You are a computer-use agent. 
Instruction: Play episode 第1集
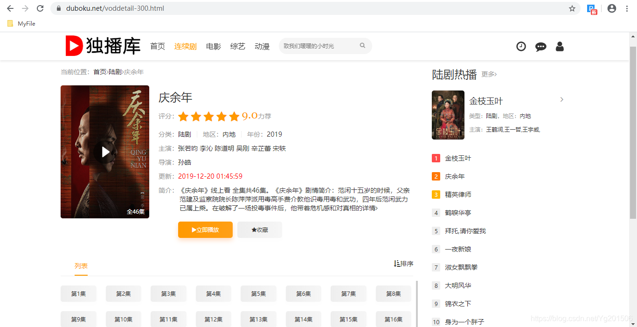78,294
